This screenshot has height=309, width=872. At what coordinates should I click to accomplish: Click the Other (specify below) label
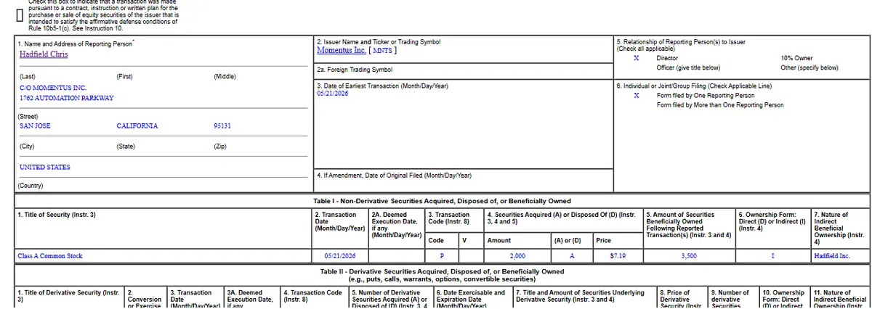(810, 67)
